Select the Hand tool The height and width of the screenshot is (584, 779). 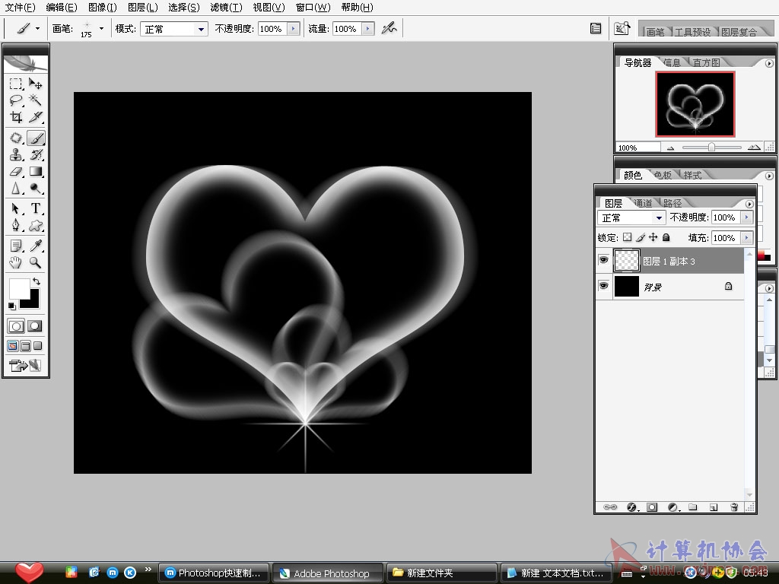16,262
